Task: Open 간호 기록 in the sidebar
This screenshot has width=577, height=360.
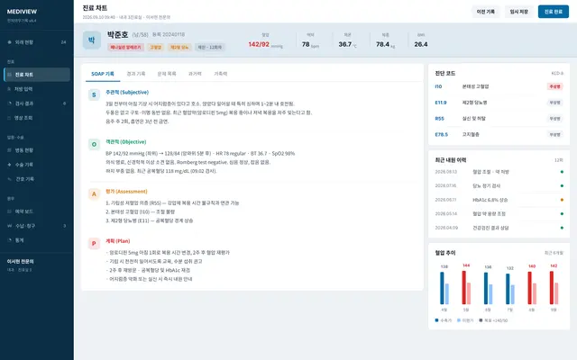Action: point(37,179)
